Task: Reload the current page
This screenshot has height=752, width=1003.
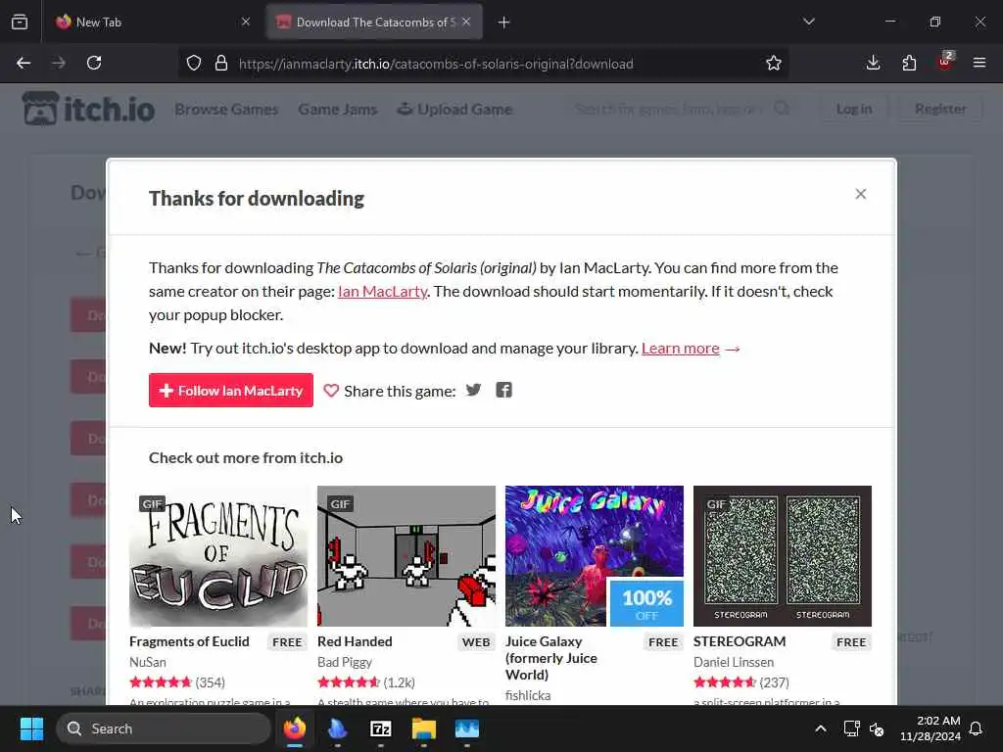Action: [x=94, y=63]
